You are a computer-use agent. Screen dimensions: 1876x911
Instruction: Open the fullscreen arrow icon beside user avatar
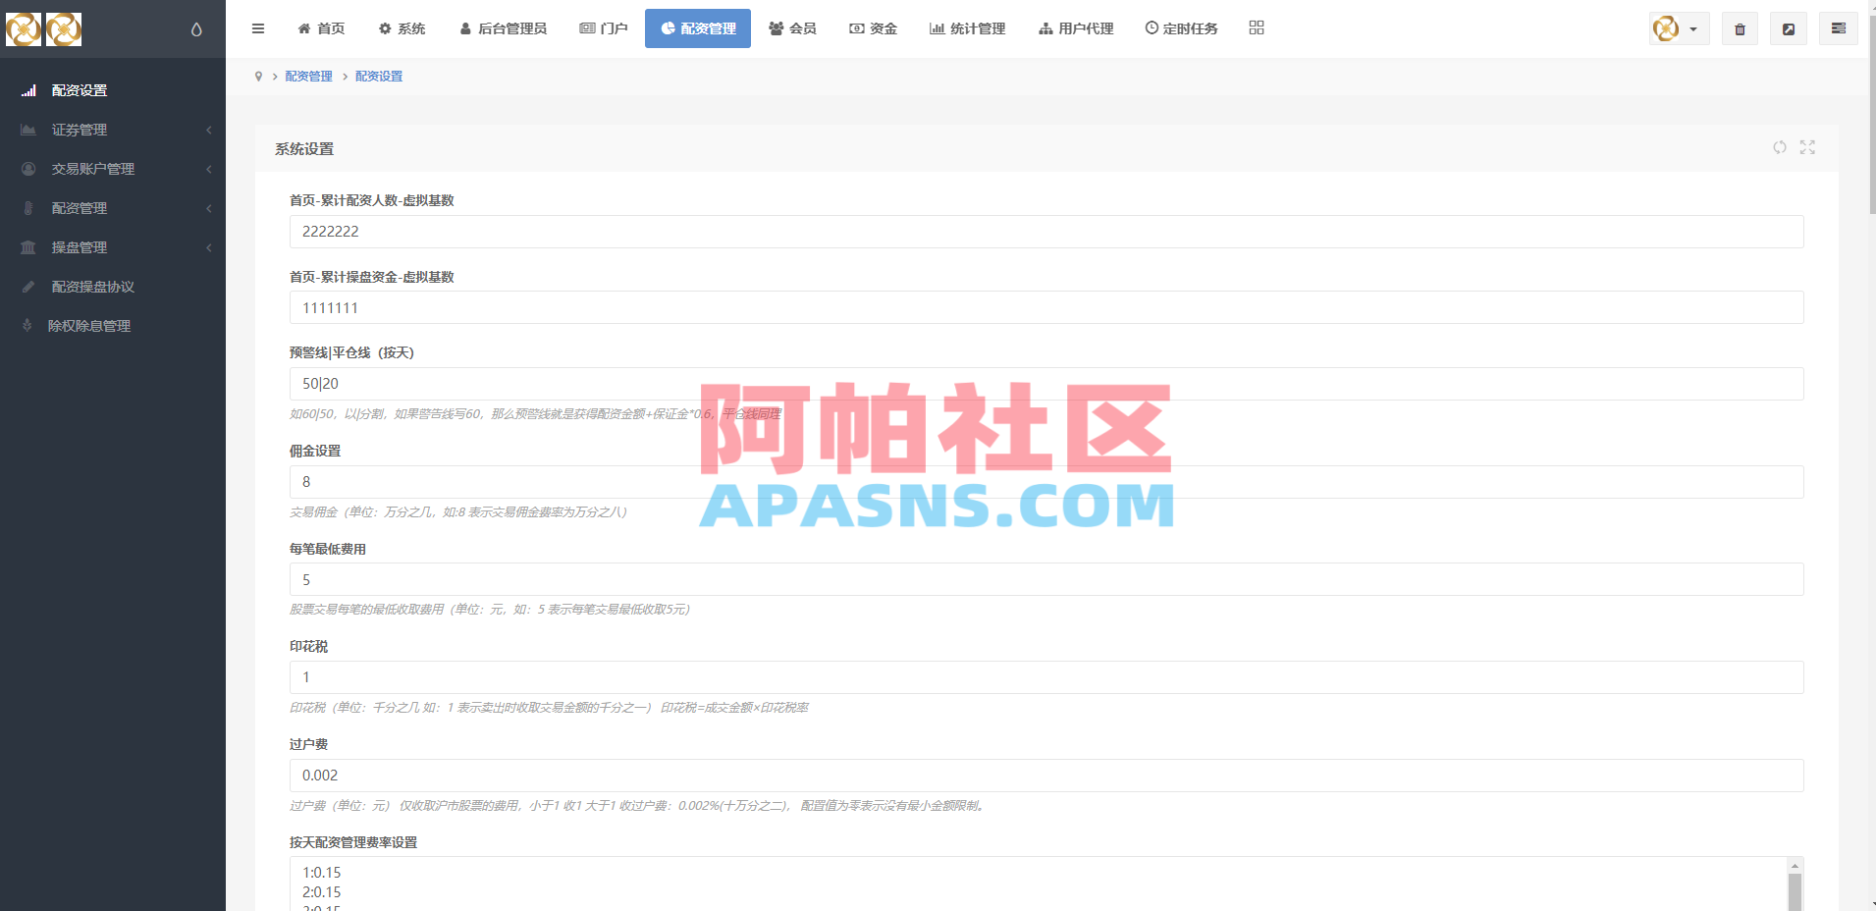(1789, 28)
